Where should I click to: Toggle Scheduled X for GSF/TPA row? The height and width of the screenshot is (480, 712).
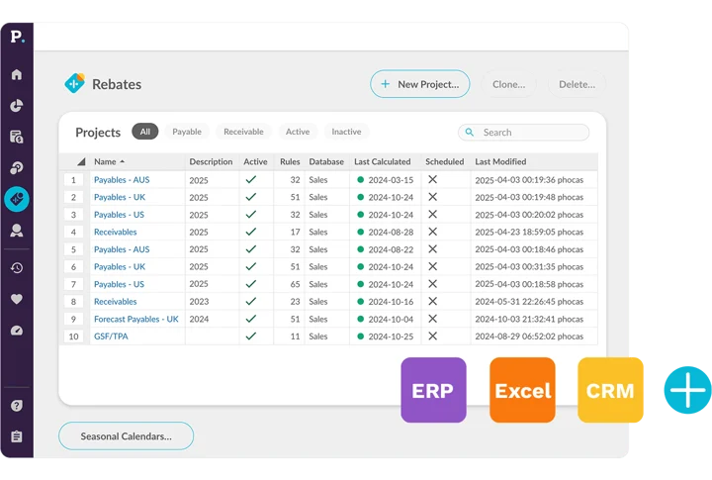tap(433, 336)
